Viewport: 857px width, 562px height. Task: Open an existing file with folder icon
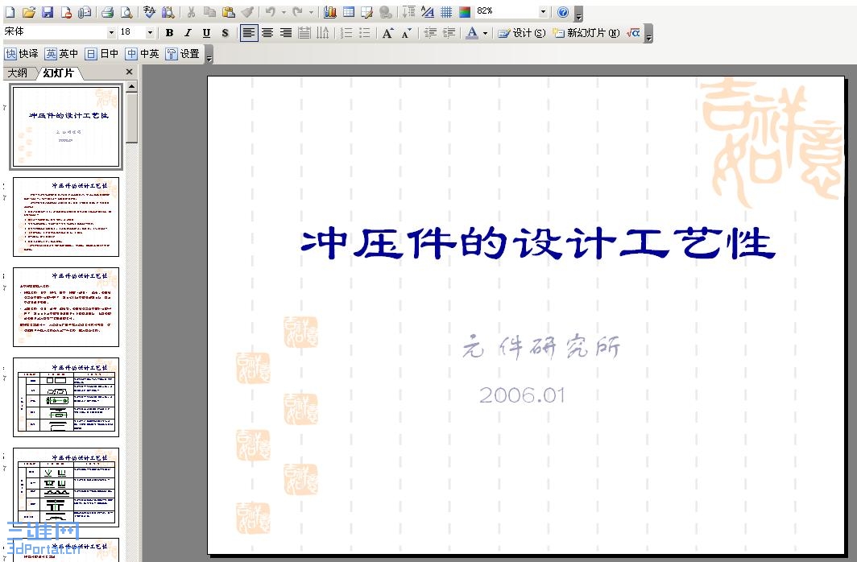[x=29, y=11]
